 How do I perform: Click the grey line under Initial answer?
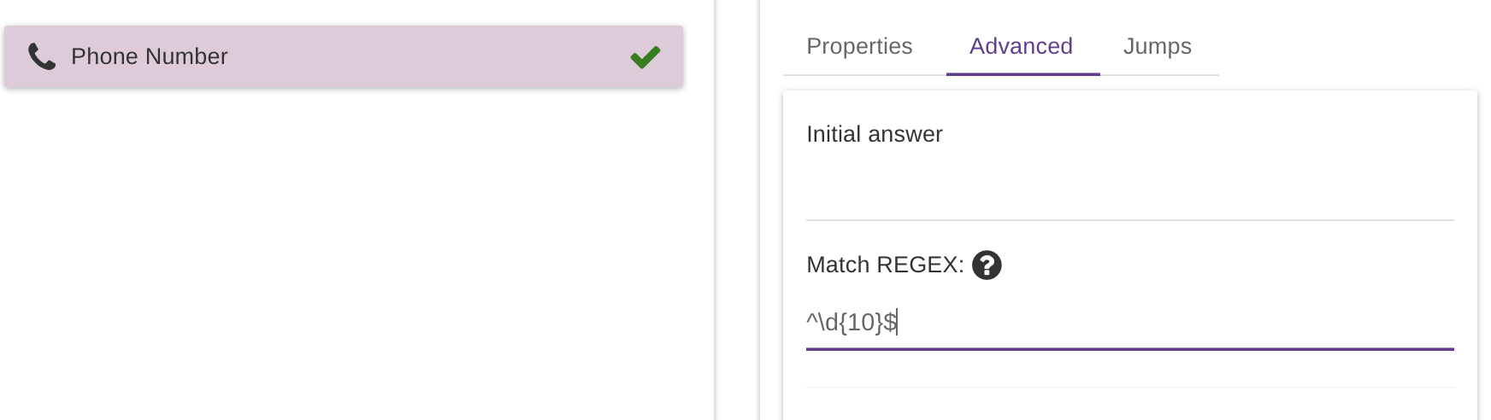click(x=1129, y=220)
